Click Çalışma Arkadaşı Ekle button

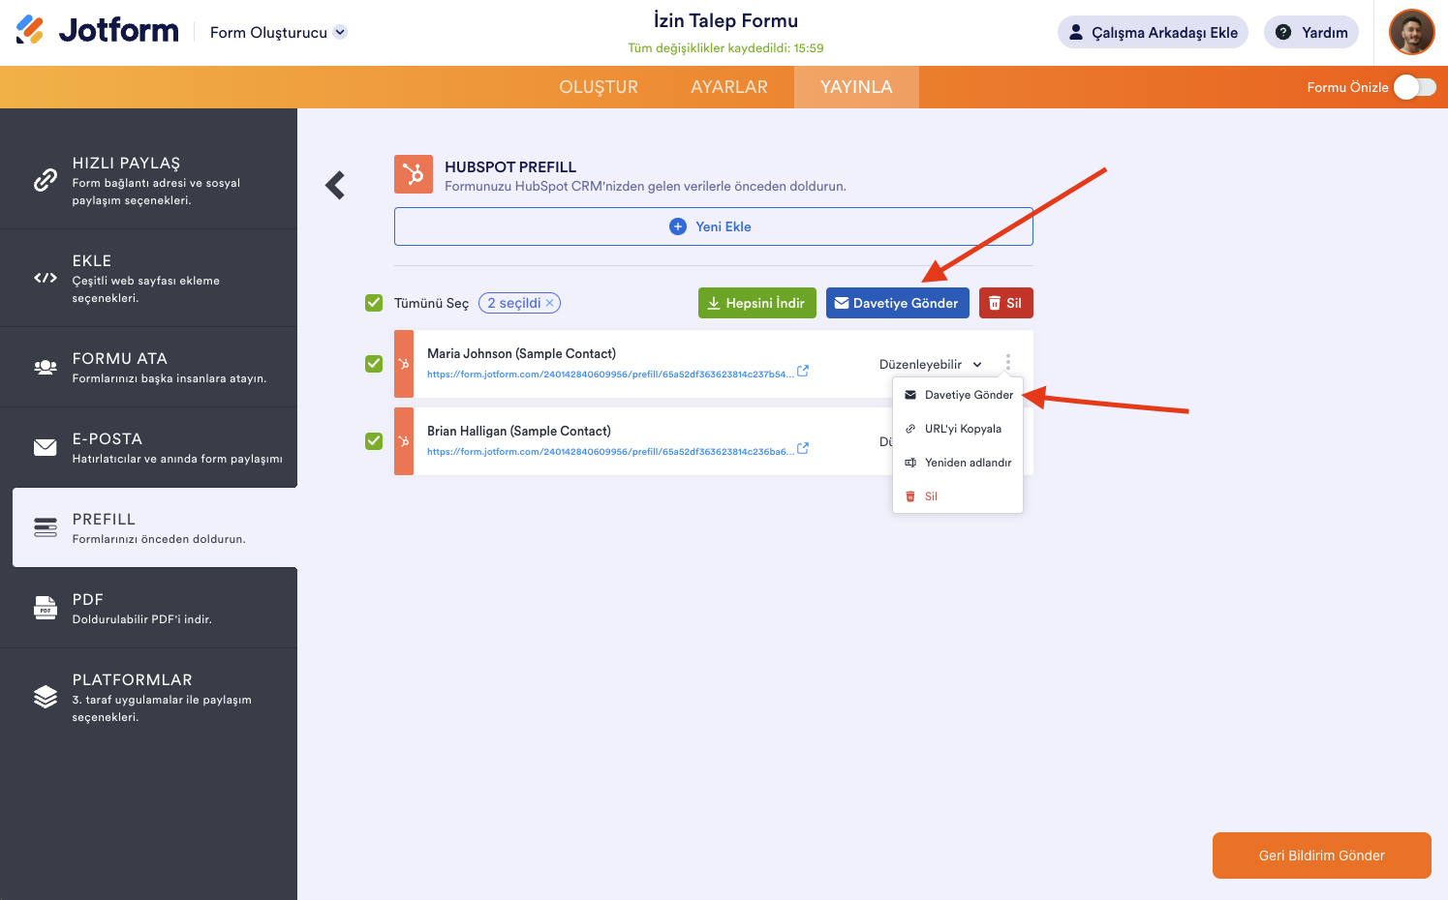(x=1153, y=32)
